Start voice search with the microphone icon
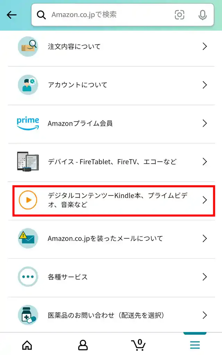This screenshot has width=222, height=355. pos(202,15)
